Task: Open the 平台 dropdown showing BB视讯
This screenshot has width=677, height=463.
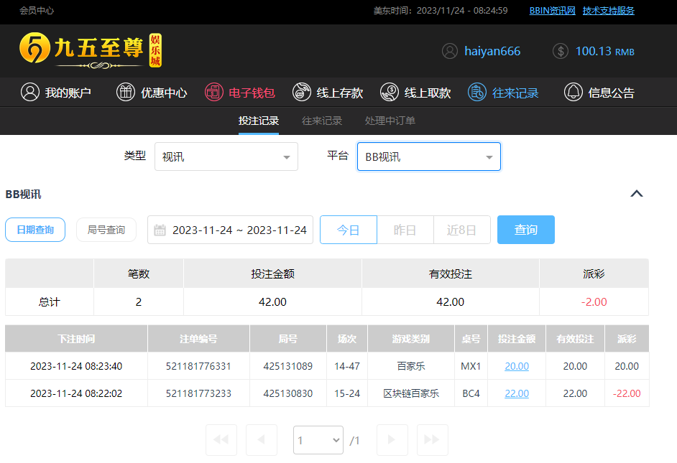Action: coord(428,156)
